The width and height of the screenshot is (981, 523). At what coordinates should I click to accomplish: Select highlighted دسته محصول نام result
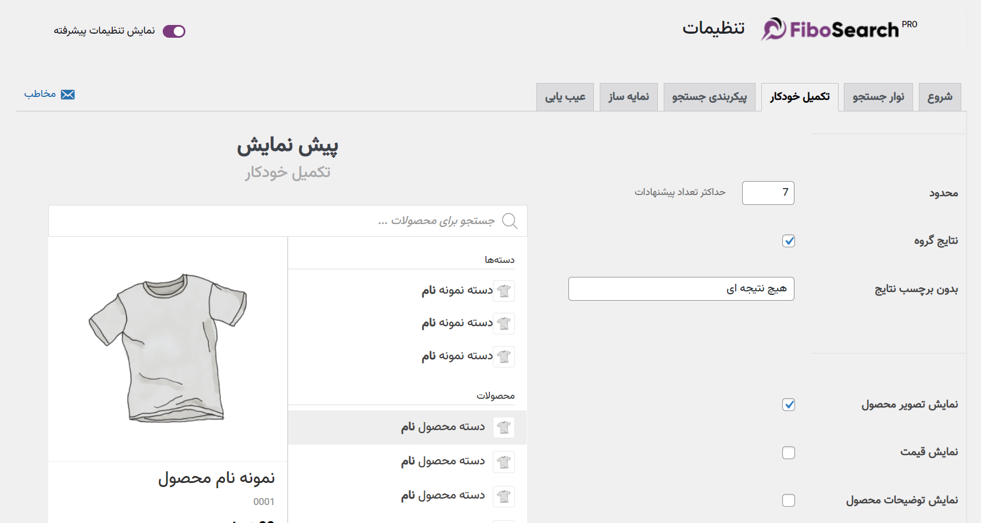coord(407,428)
